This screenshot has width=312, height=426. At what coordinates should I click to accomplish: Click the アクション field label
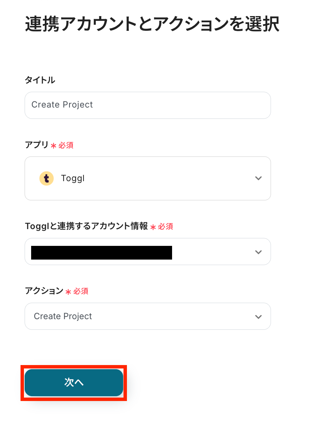(44, 291)
